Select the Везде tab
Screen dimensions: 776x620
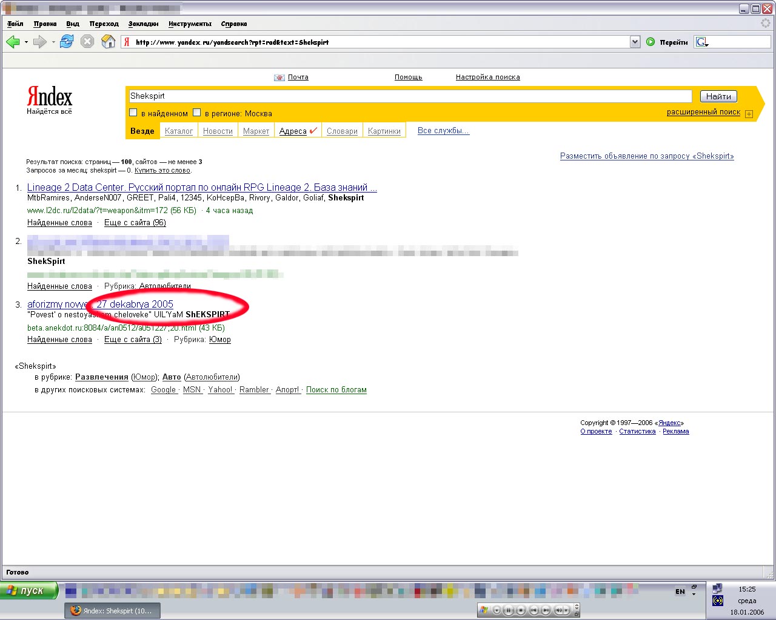pos(142,131)
